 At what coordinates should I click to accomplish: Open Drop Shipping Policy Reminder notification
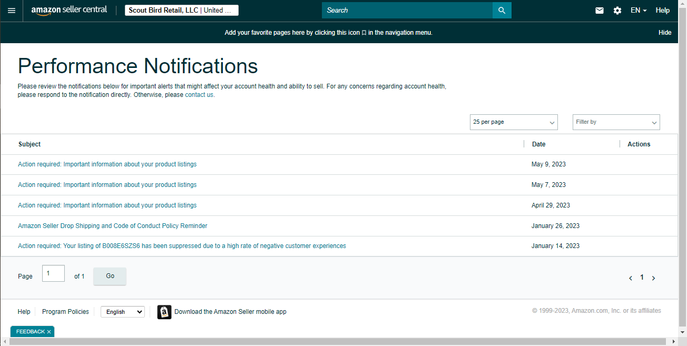[113, 226]
